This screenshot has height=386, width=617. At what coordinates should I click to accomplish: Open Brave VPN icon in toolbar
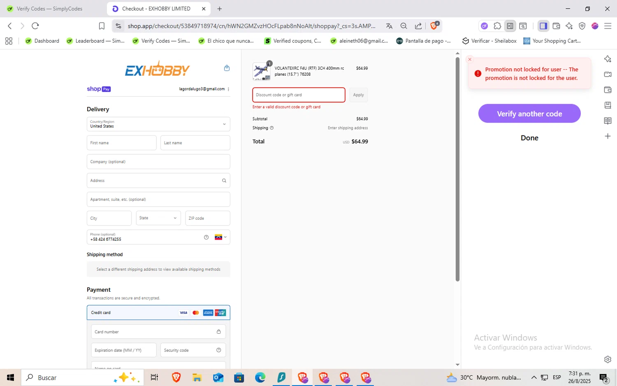582,26
